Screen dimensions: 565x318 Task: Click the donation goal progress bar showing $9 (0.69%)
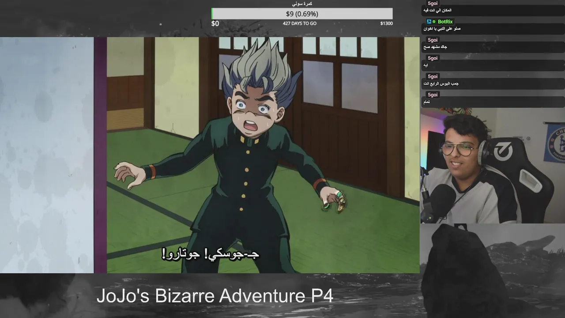click(x=302, y=14)
